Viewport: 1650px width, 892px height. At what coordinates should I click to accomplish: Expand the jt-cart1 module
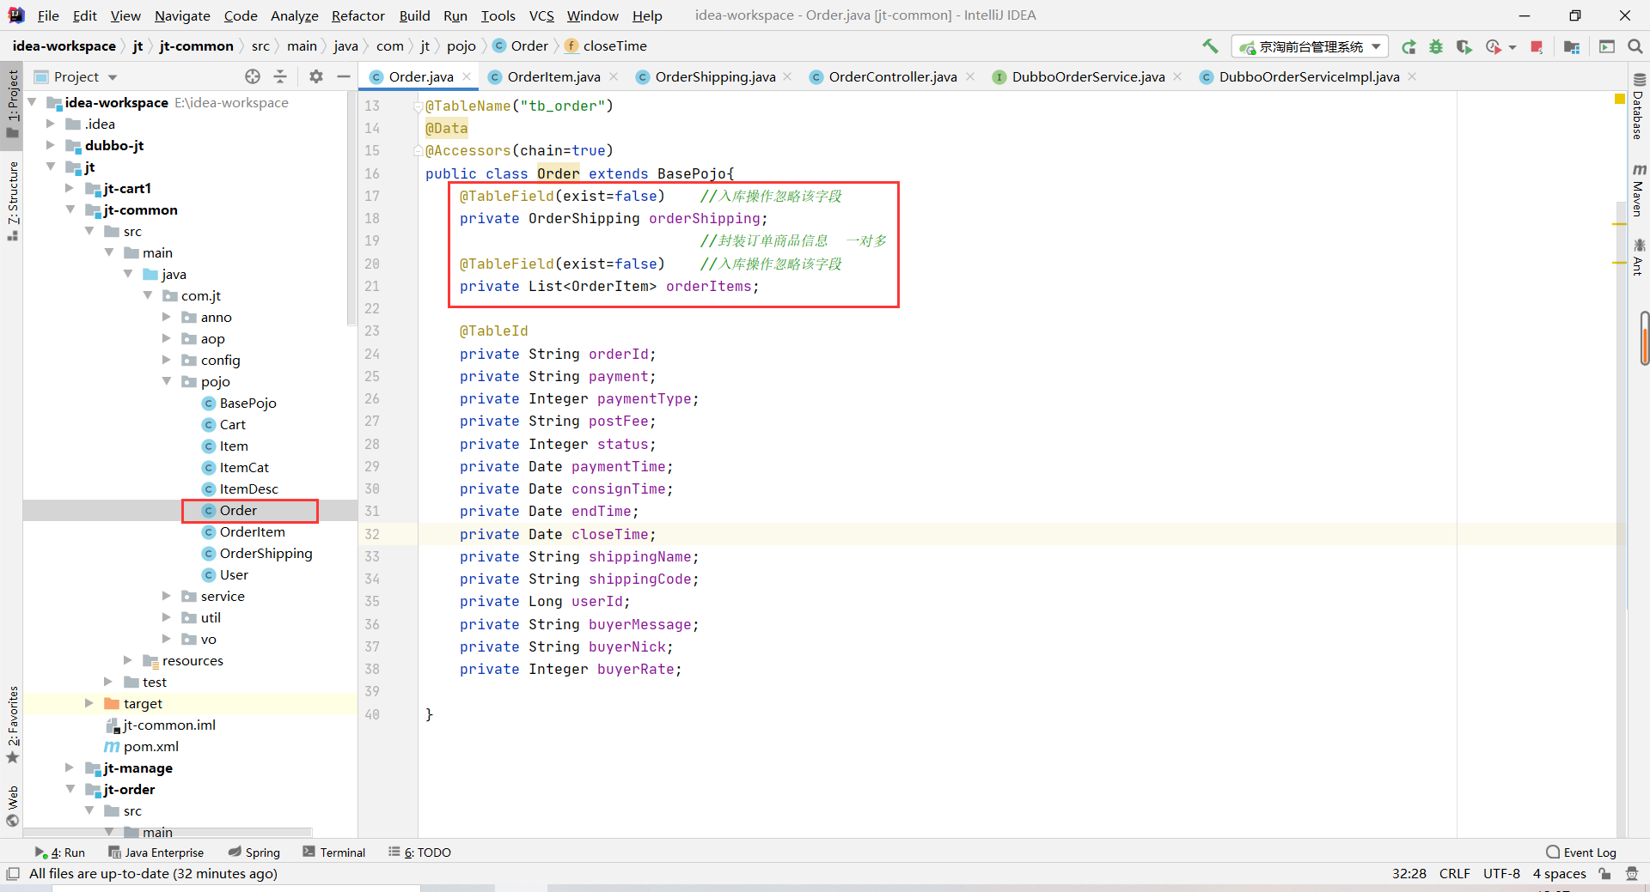[70, 188]
